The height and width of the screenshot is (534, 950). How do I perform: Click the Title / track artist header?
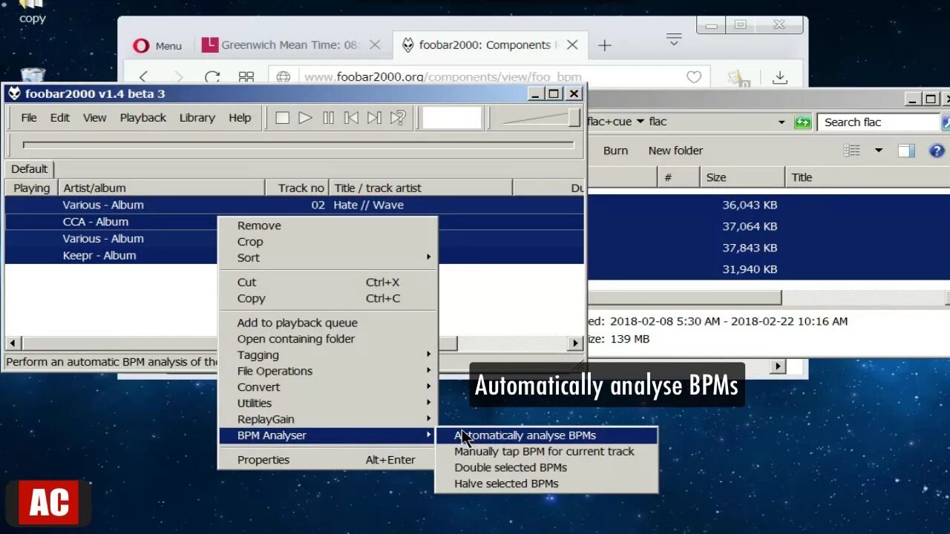421,188
